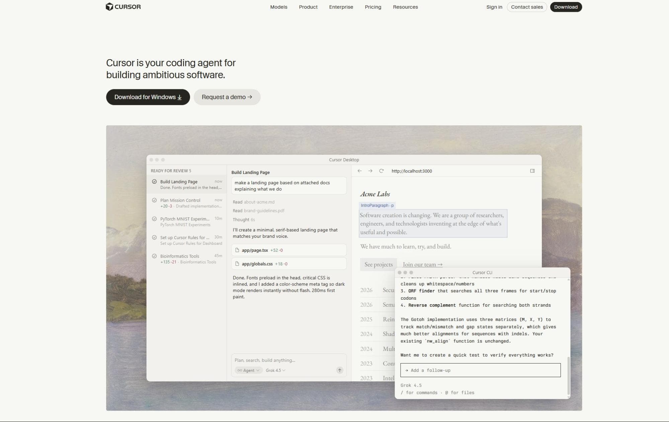The height and width of the screenshot is (422, 669).
Task: Click the 'Build Landing Page' chat title
Action: (x=250, y=173)
